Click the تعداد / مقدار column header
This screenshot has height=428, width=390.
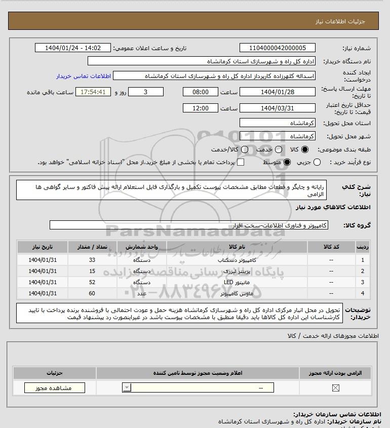pos(92,247)
